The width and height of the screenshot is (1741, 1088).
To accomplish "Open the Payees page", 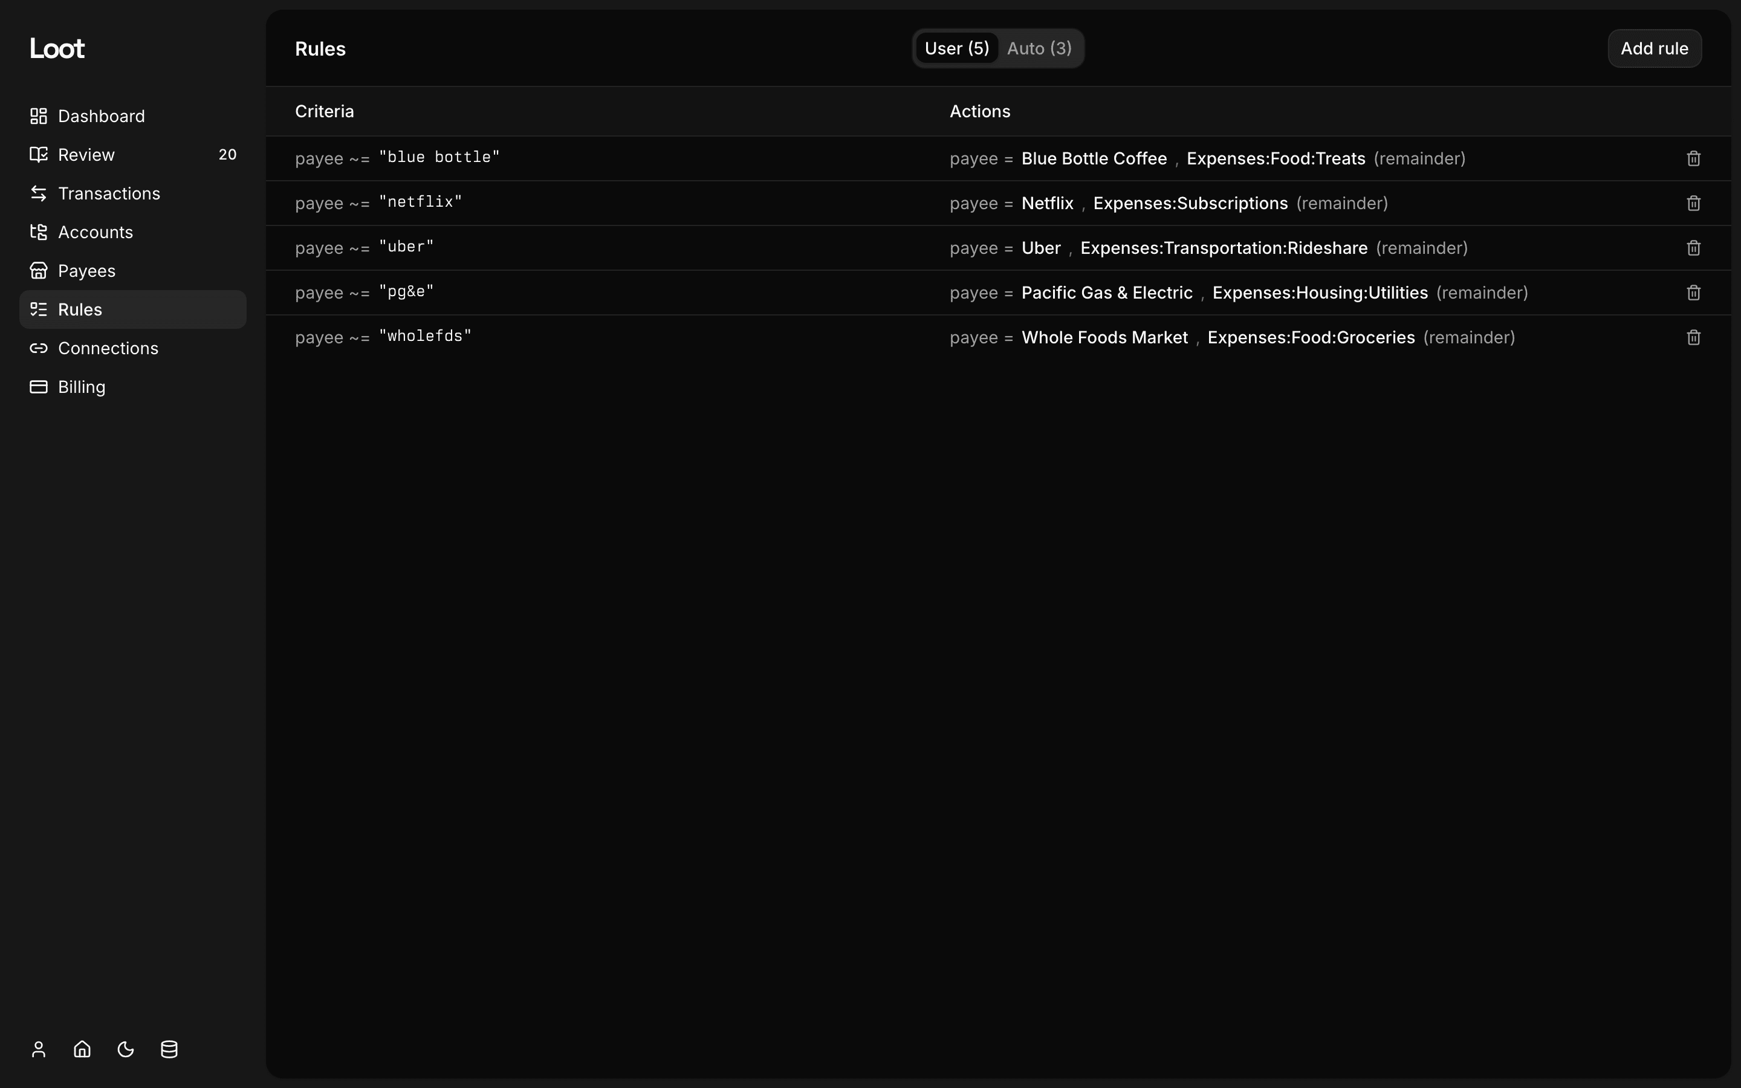I will click(x=133, y=271).
